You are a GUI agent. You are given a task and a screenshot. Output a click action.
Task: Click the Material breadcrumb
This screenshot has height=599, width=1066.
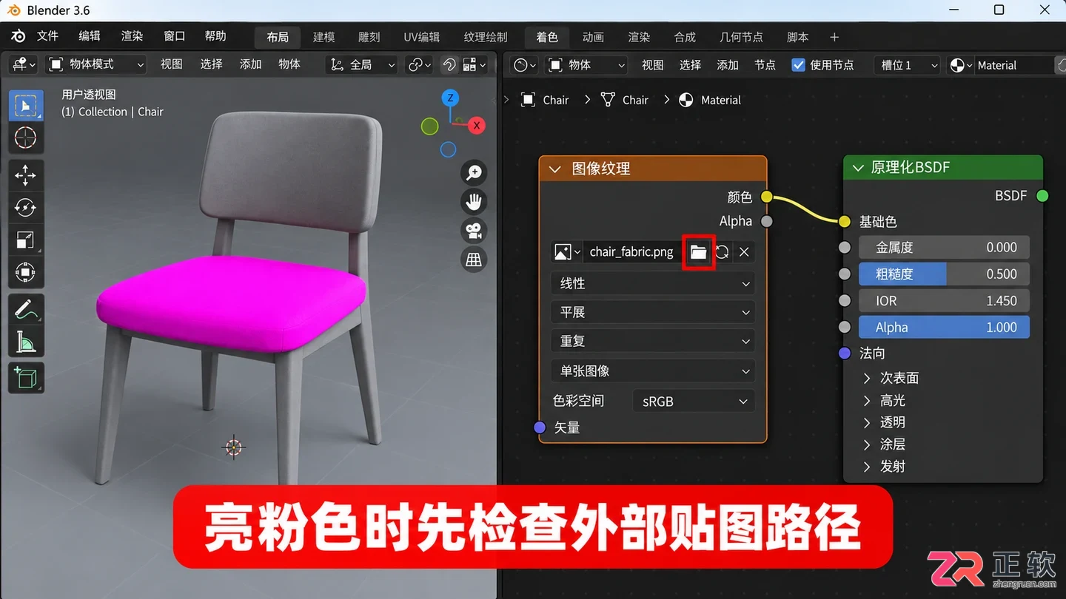(711, 100)
